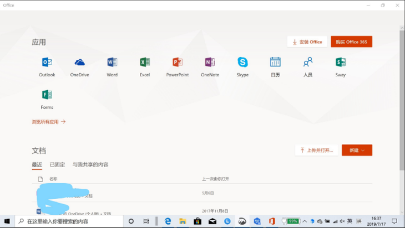Expand the 新建 dropdown button
Image resolution: width=405 pixels, height=228 pixels.
(357, 151)
